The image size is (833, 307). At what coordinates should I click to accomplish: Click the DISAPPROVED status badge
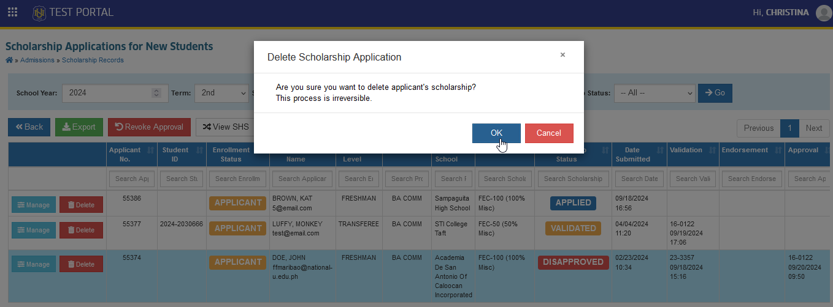pyautogui.click(x=573, y=262)
